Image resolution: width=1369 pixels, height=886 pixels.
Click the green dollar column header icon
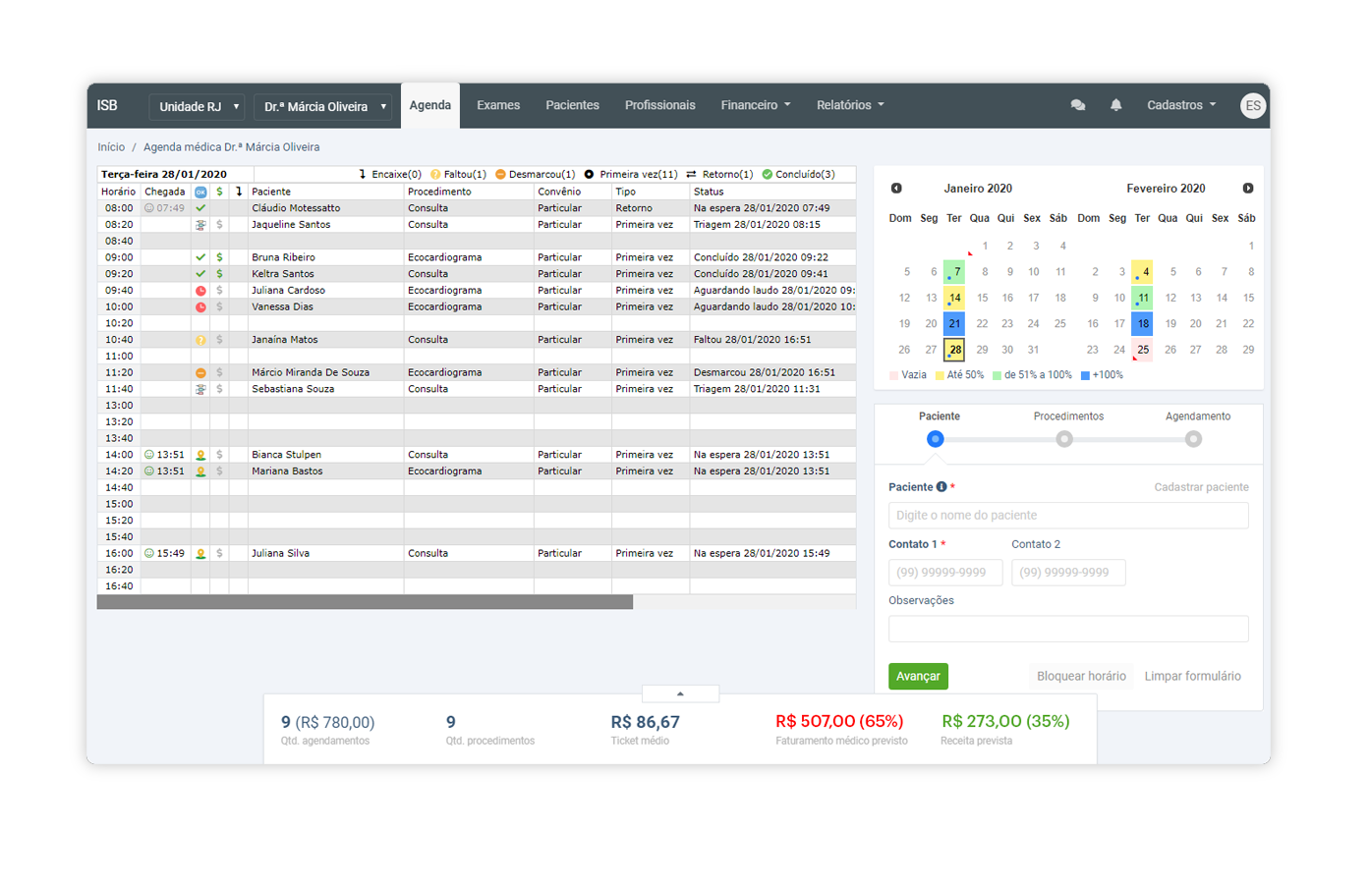(x=219, y=192)
